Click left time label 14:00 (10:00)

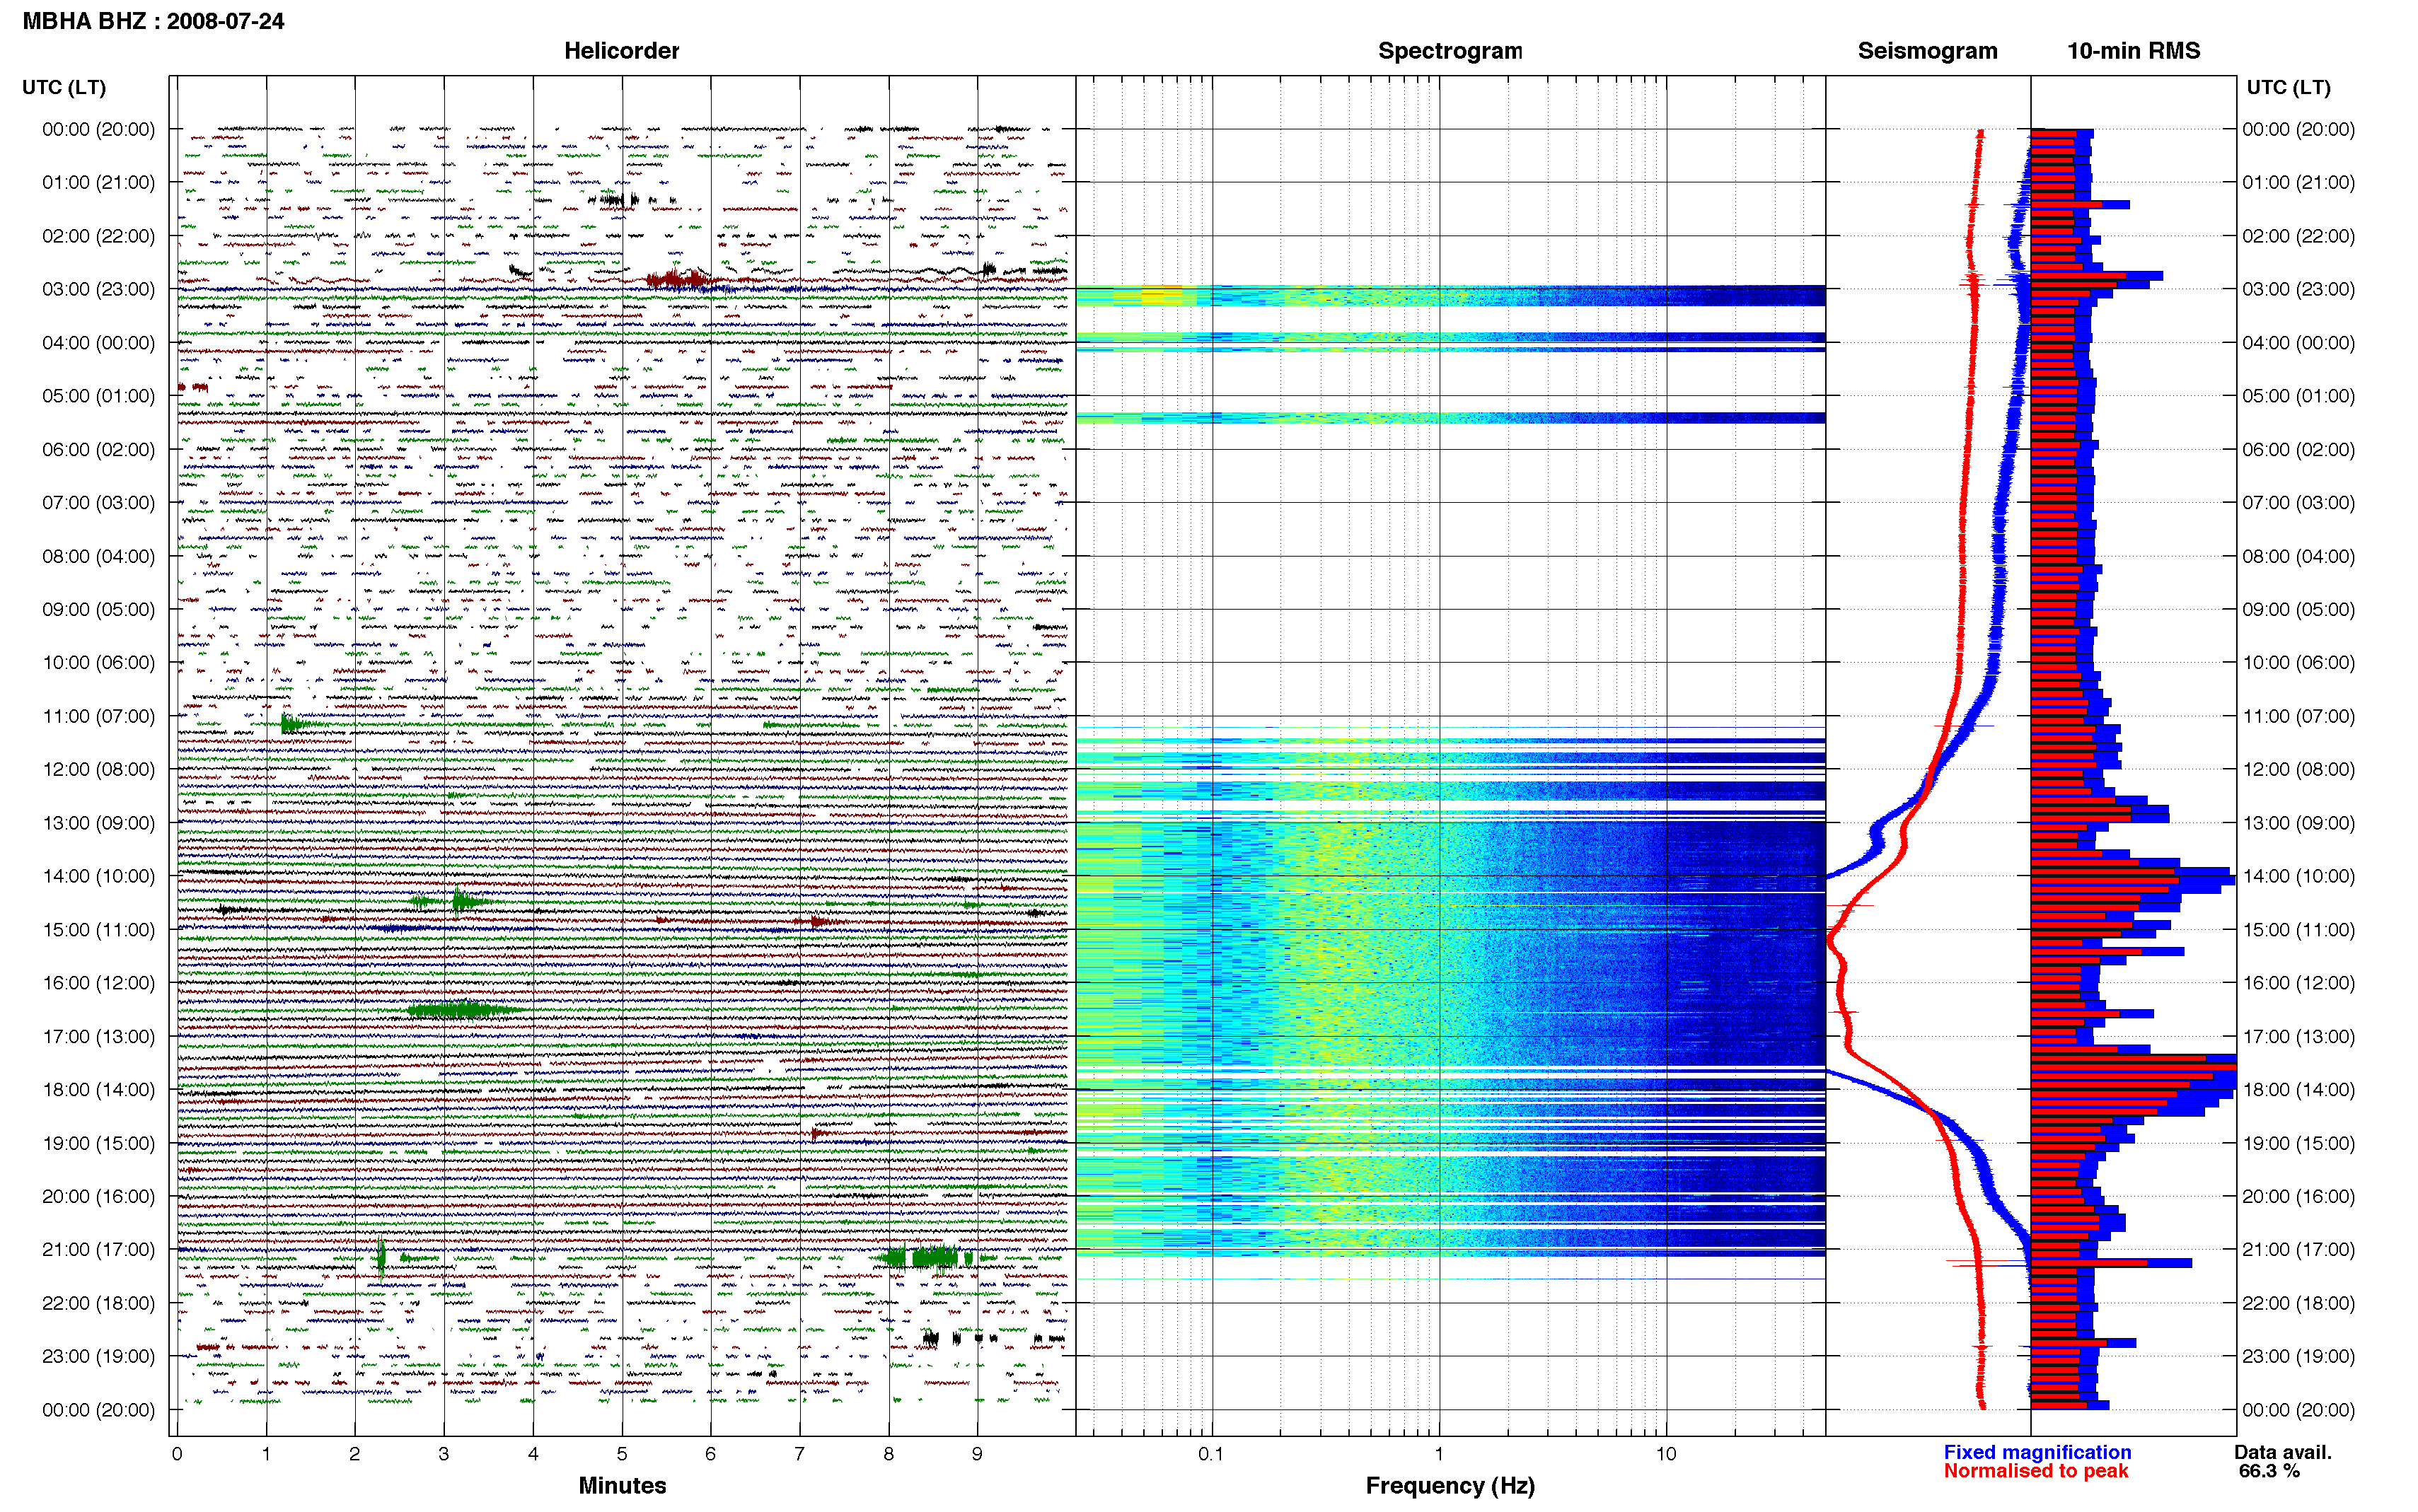click(x=99, y=876)
